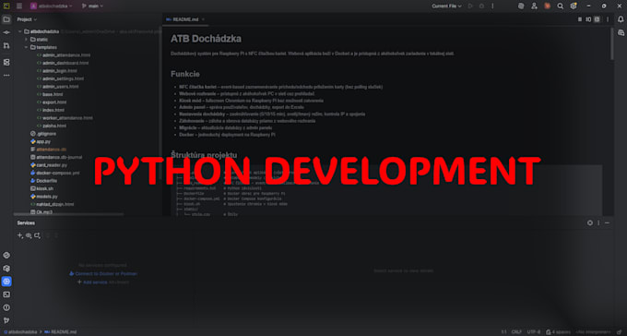The width and height of the screenshot is (627, 336).
Task: Expand the static folder
Action: click(x=27, y=40)
